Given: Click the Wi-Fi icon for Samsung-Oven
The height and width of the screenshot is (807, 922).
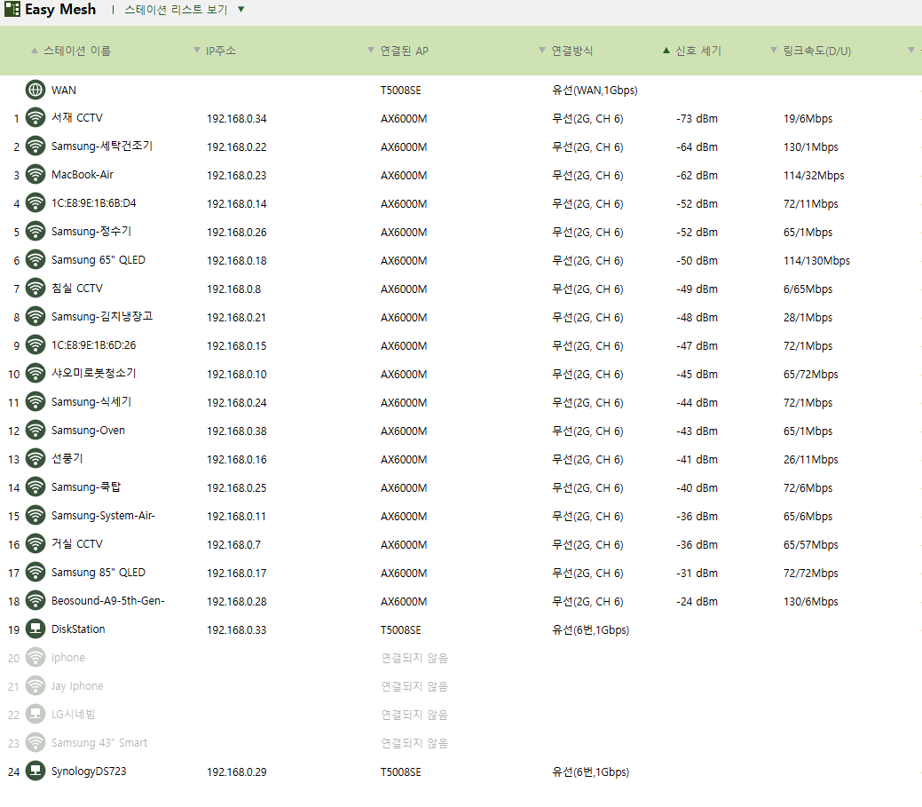Looking at the screenshot, I should pyautogui.click(x=35, y=431).
